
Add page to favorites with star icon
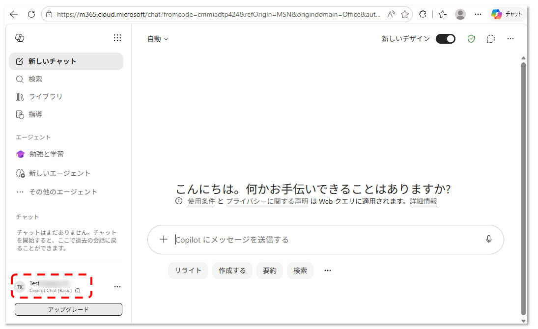pyautogui.click(x=405, y=14)
